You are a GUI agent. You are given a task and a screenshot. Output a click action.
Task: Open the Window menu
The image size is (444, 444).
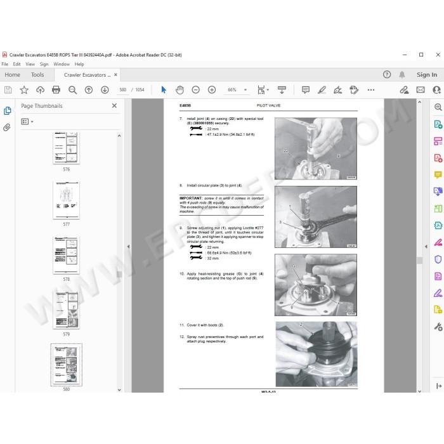[x=62, y=64]
